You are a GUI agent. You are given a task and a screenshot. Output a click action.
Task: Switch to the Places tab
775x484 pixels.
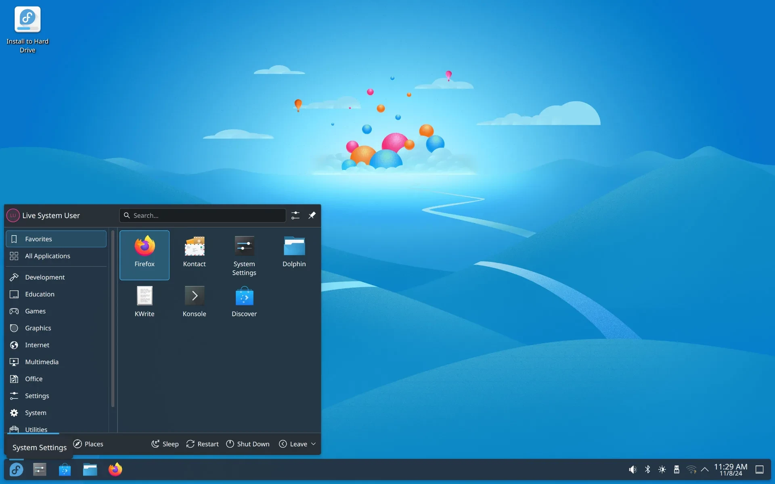click(88, 444)
